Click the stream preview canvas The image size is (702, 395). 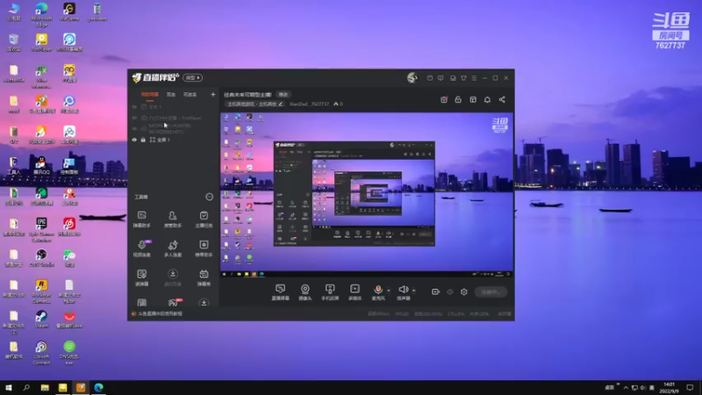[x=367, y=194]
